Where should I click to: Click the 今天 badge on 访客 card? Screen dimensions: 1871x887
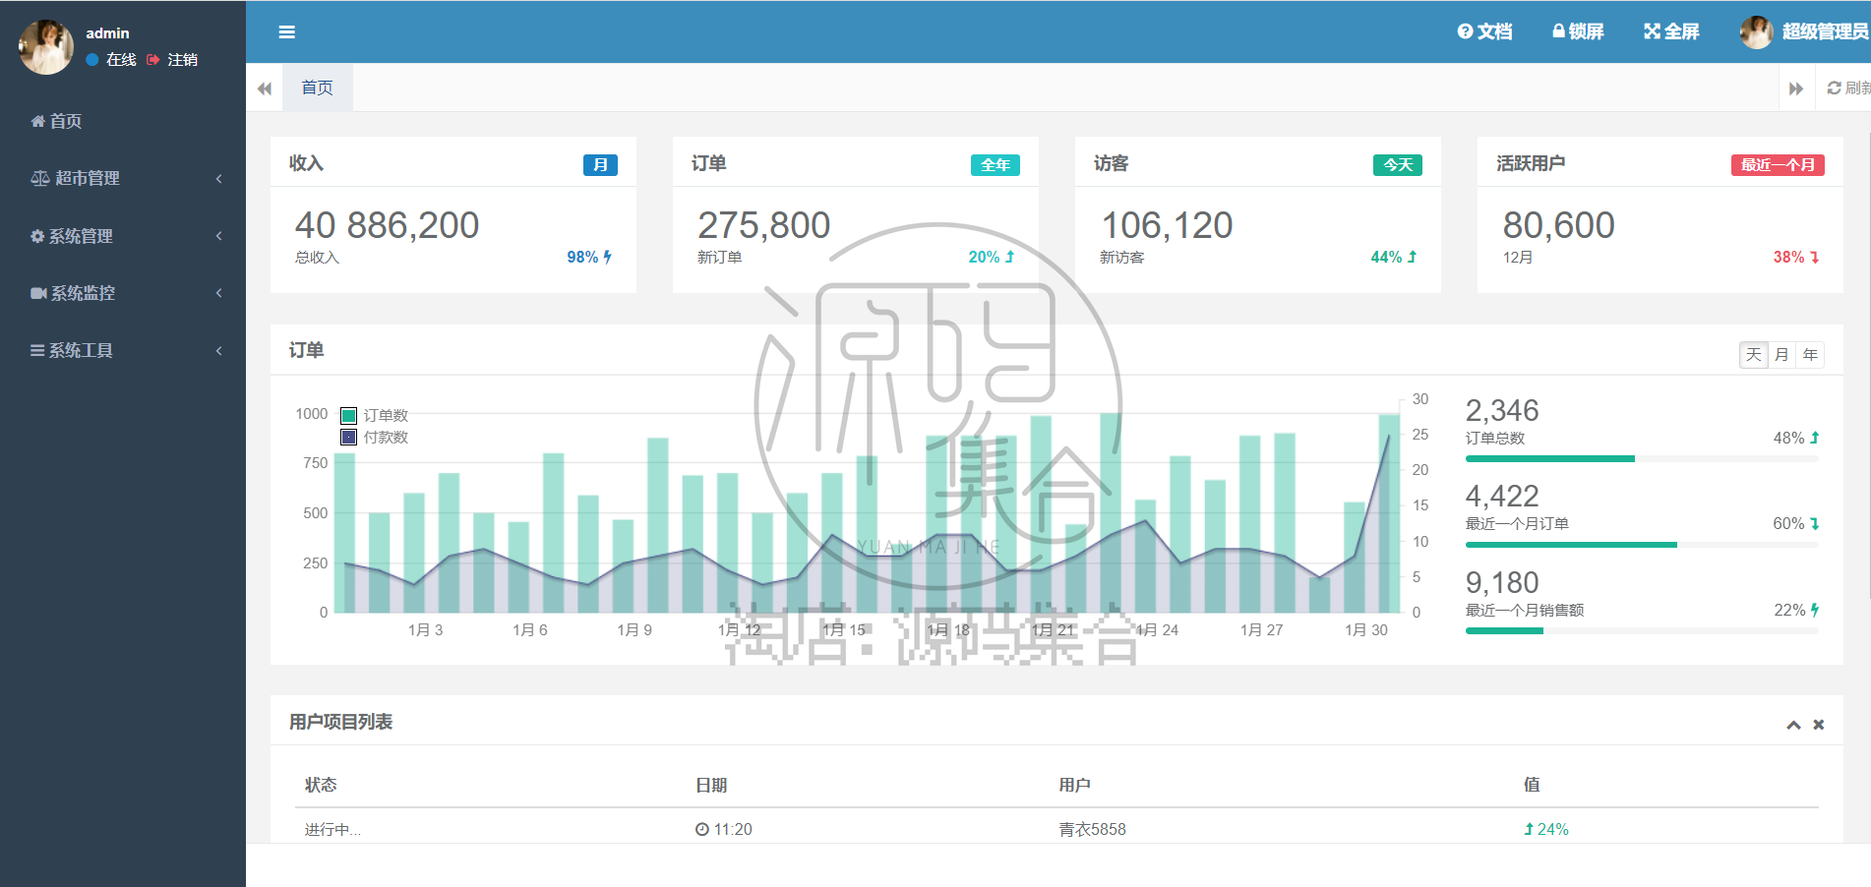(x=1398, y=165)
